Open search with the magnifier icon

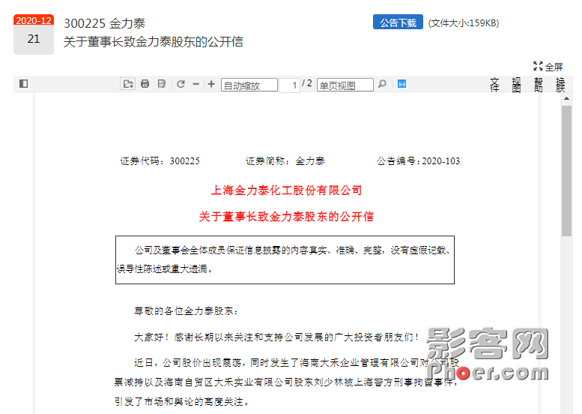coord(382,84)
